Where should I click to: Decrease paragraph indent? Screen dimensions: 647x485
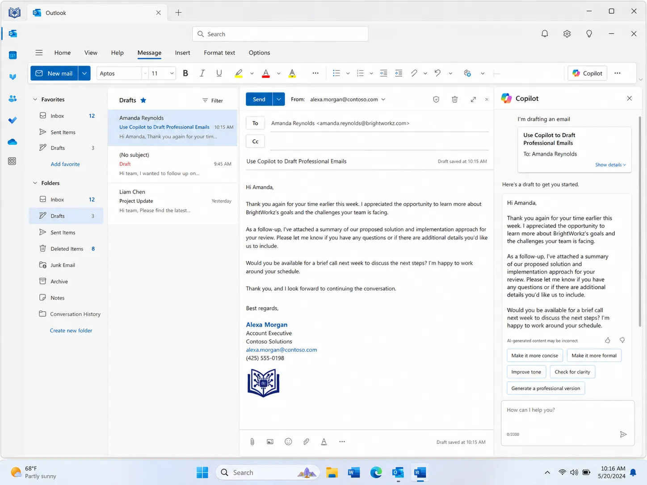click(383, 73)
